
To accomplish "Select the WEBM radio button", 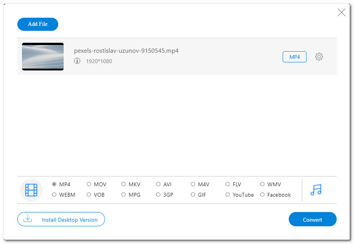I will pos(54,195).
